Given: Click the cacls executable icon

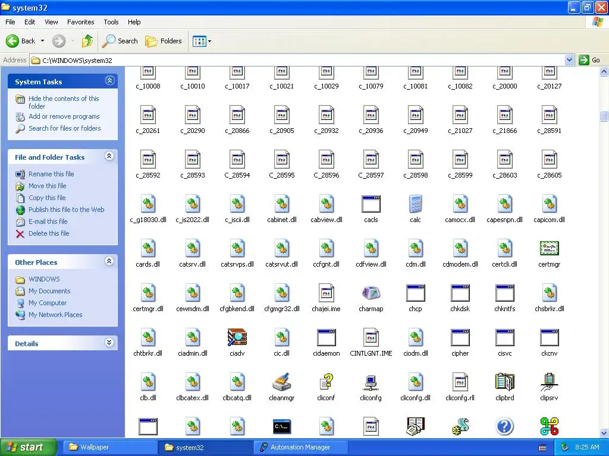Looking at the screenshot, I should (x=371, y=204).
